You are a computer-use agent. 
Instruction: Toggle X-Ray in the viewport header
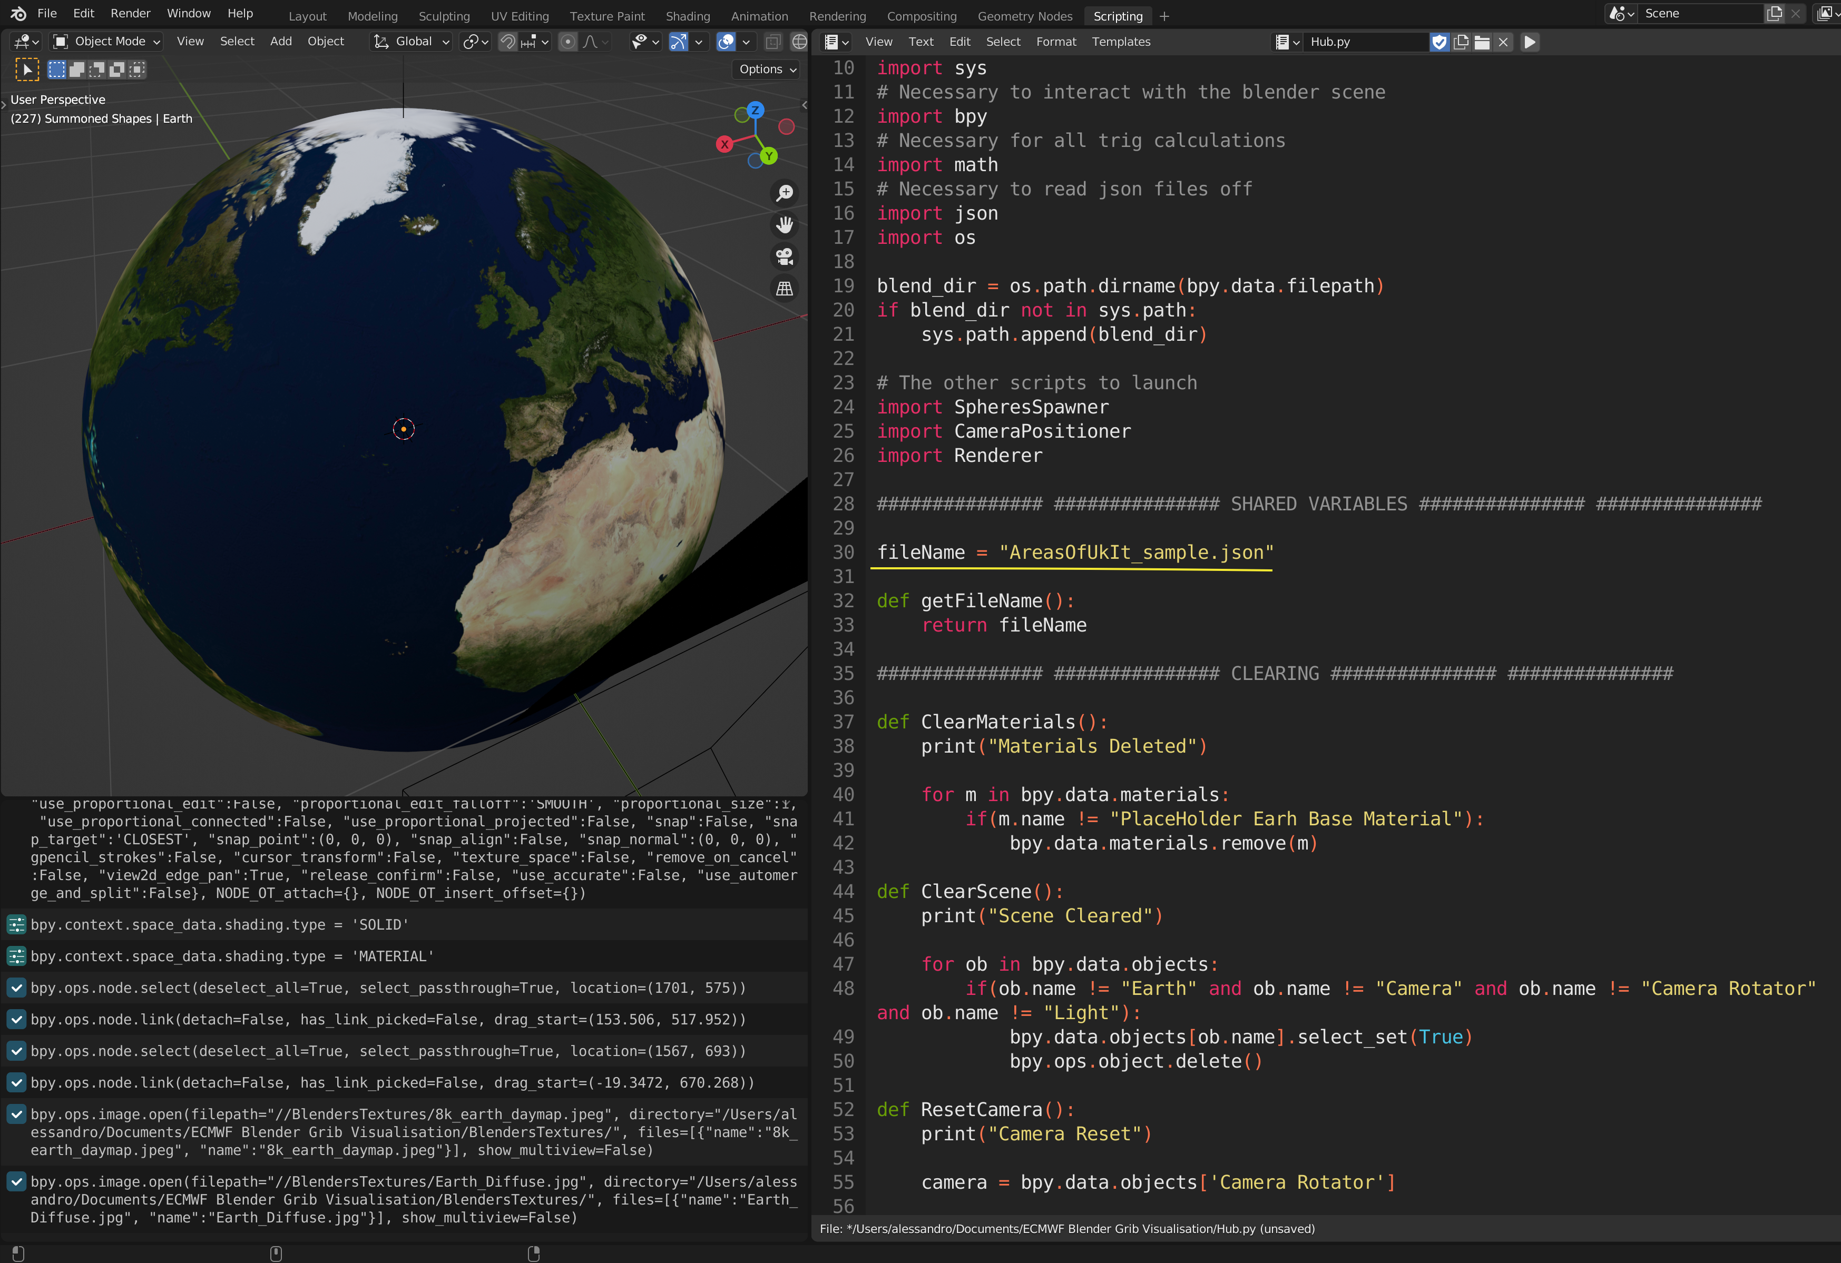[773, 41]
